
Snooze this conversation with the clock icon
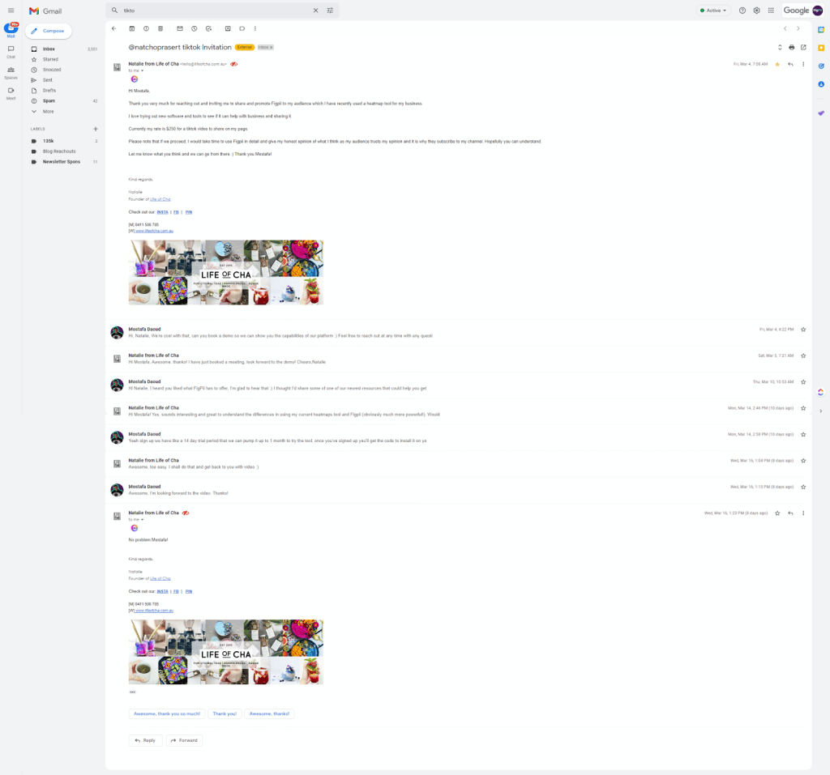(x=195, y=28)
